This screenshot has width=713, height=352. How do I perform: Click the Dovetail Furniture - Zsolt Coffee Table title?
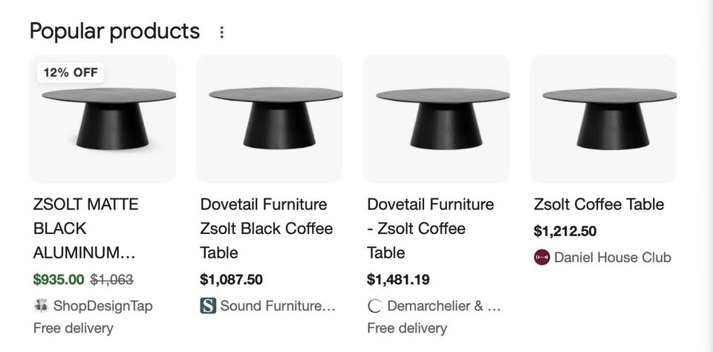point(430,228)
